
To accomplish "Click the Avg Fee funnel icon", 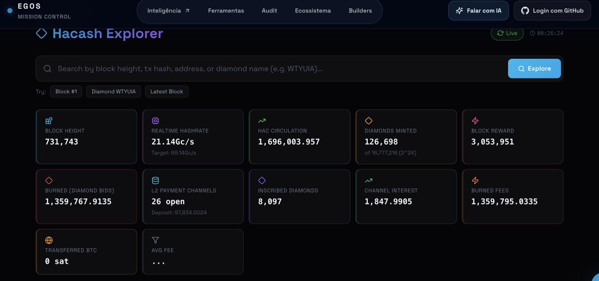I will (x=155, y=240).
